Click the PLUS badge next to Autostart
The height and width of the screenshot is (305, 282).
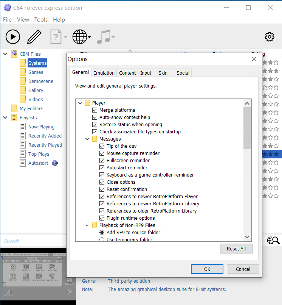55,163
